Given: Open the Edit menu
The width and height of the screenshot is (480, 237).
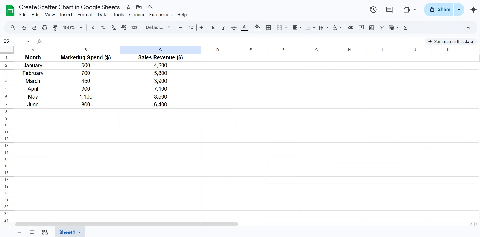Looking at the screenshot, I should (x=36, y=15).
